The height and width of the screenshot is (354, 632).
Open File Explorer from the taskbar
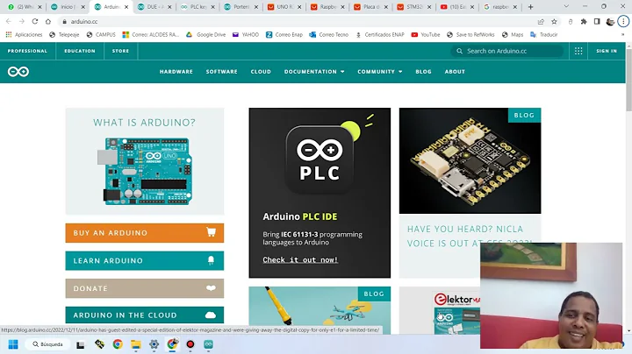coord(135,344)
